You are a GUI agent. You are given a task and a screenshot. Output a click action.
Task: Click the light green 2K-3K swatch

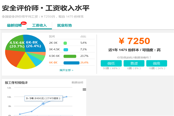65,43
